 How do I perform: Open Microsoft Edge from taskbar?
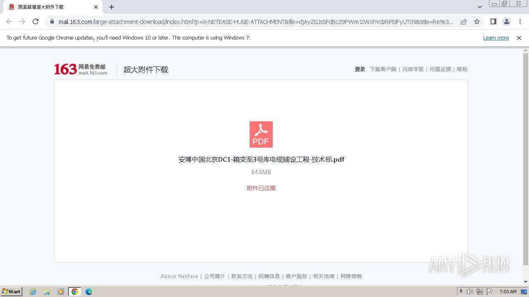click(x=89, y=292)
